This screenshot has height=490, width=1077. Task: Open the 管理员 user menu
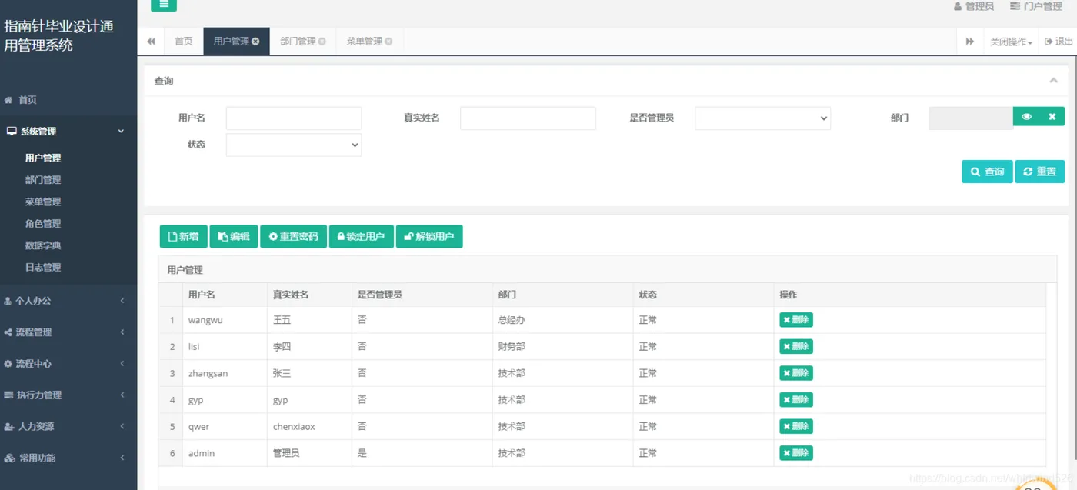pos(974,6)
